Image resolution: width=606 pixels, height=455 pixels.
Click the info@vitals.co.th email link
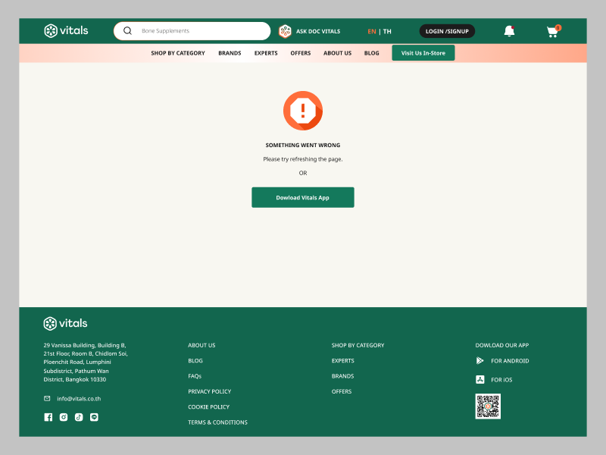79,399
